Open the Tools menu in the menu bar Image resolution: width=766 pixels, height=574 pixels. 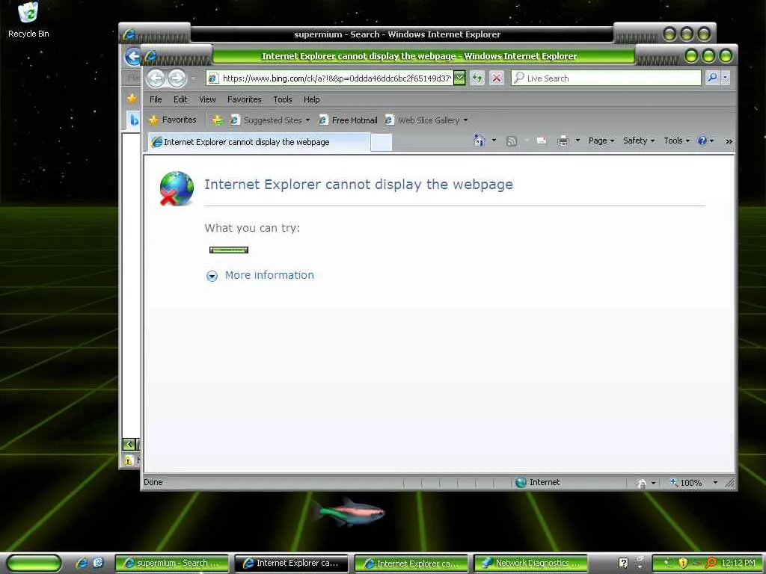282,99
